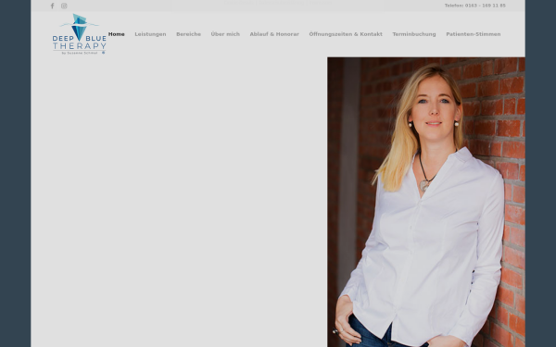Click the 'by Susanne Schmal' tagline
Viewport: 556px width, 347px height.
(80, 53)
